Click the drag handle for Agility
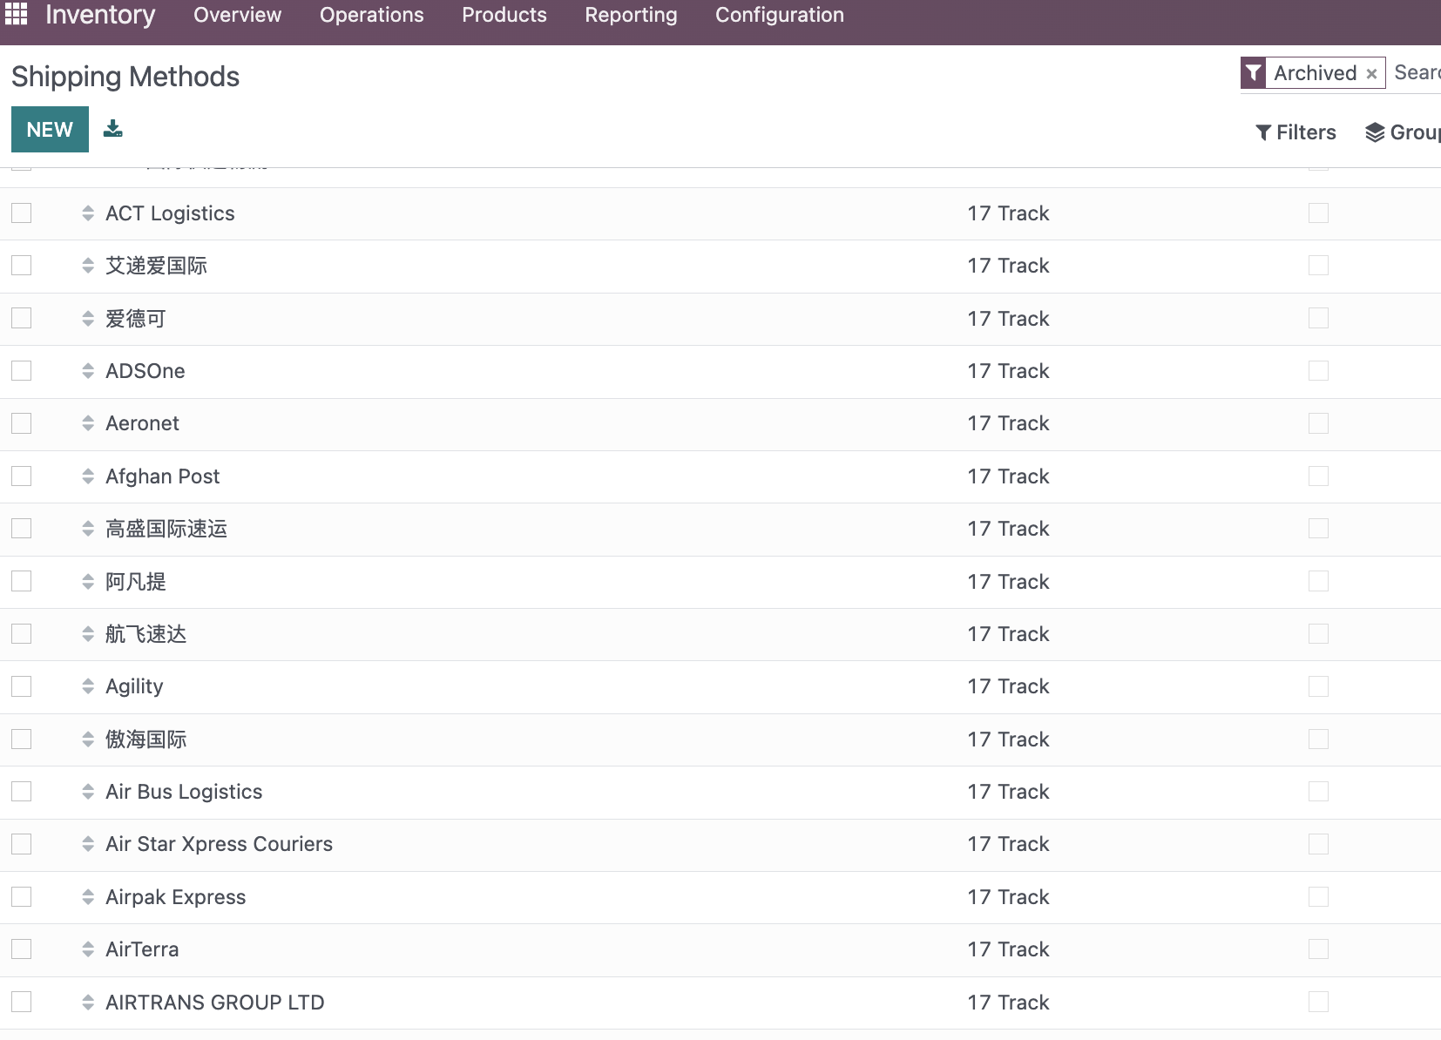The height and width of the screenshot is (1040, 1441). click(88, 686)
